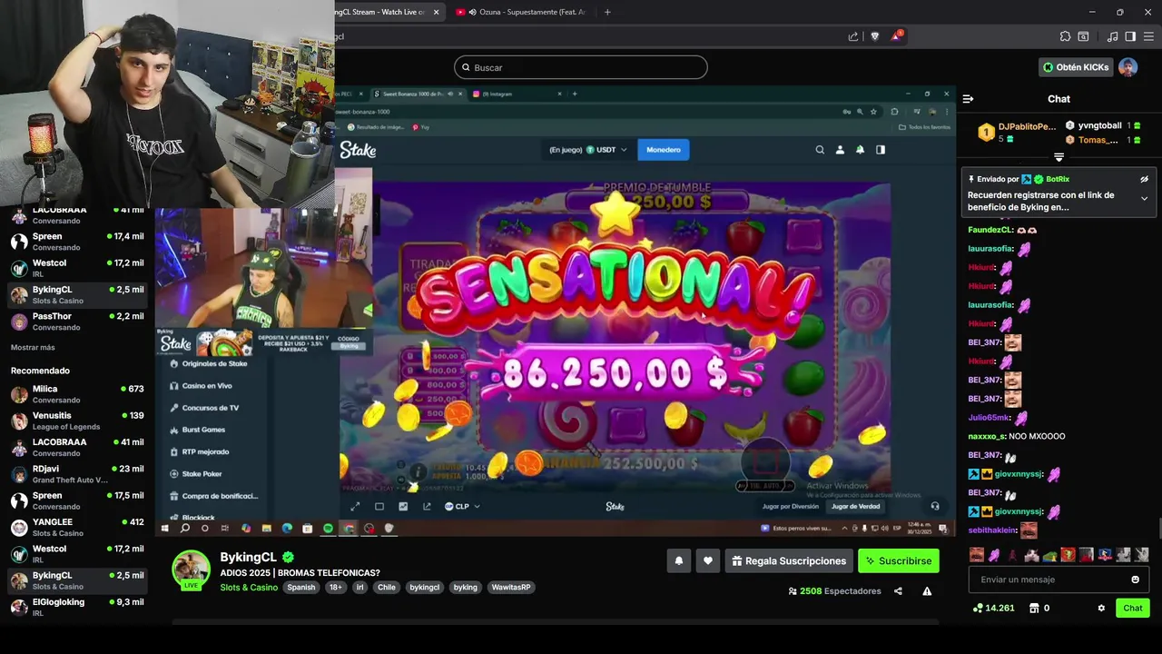Open Milica recommended channel
The width and height of the screenshot is (1162, 654).
pyautogui.click(x=77, y=393)
